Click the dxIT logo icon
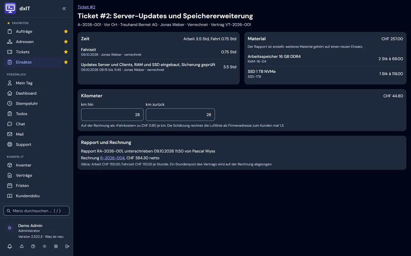 point(10,9)
